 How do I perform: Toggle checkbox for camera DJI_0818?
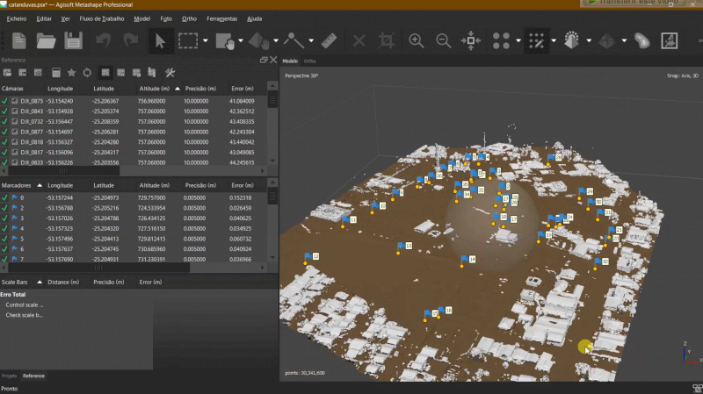click(x=4, y=142)
